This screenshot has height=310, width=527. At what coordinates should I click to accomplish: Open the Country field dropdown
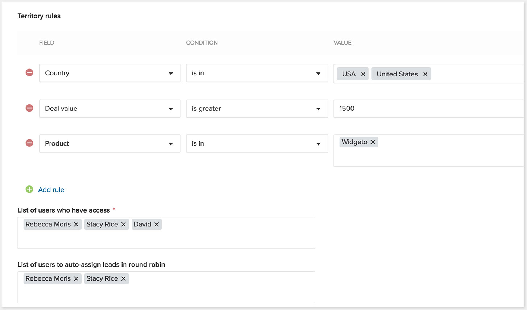pos(110,73)
